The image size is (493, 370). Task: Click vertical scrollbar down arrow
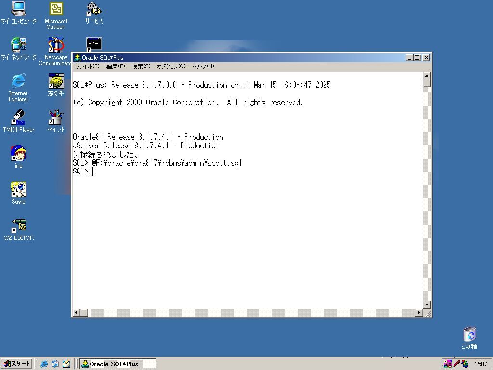[427, 304]
